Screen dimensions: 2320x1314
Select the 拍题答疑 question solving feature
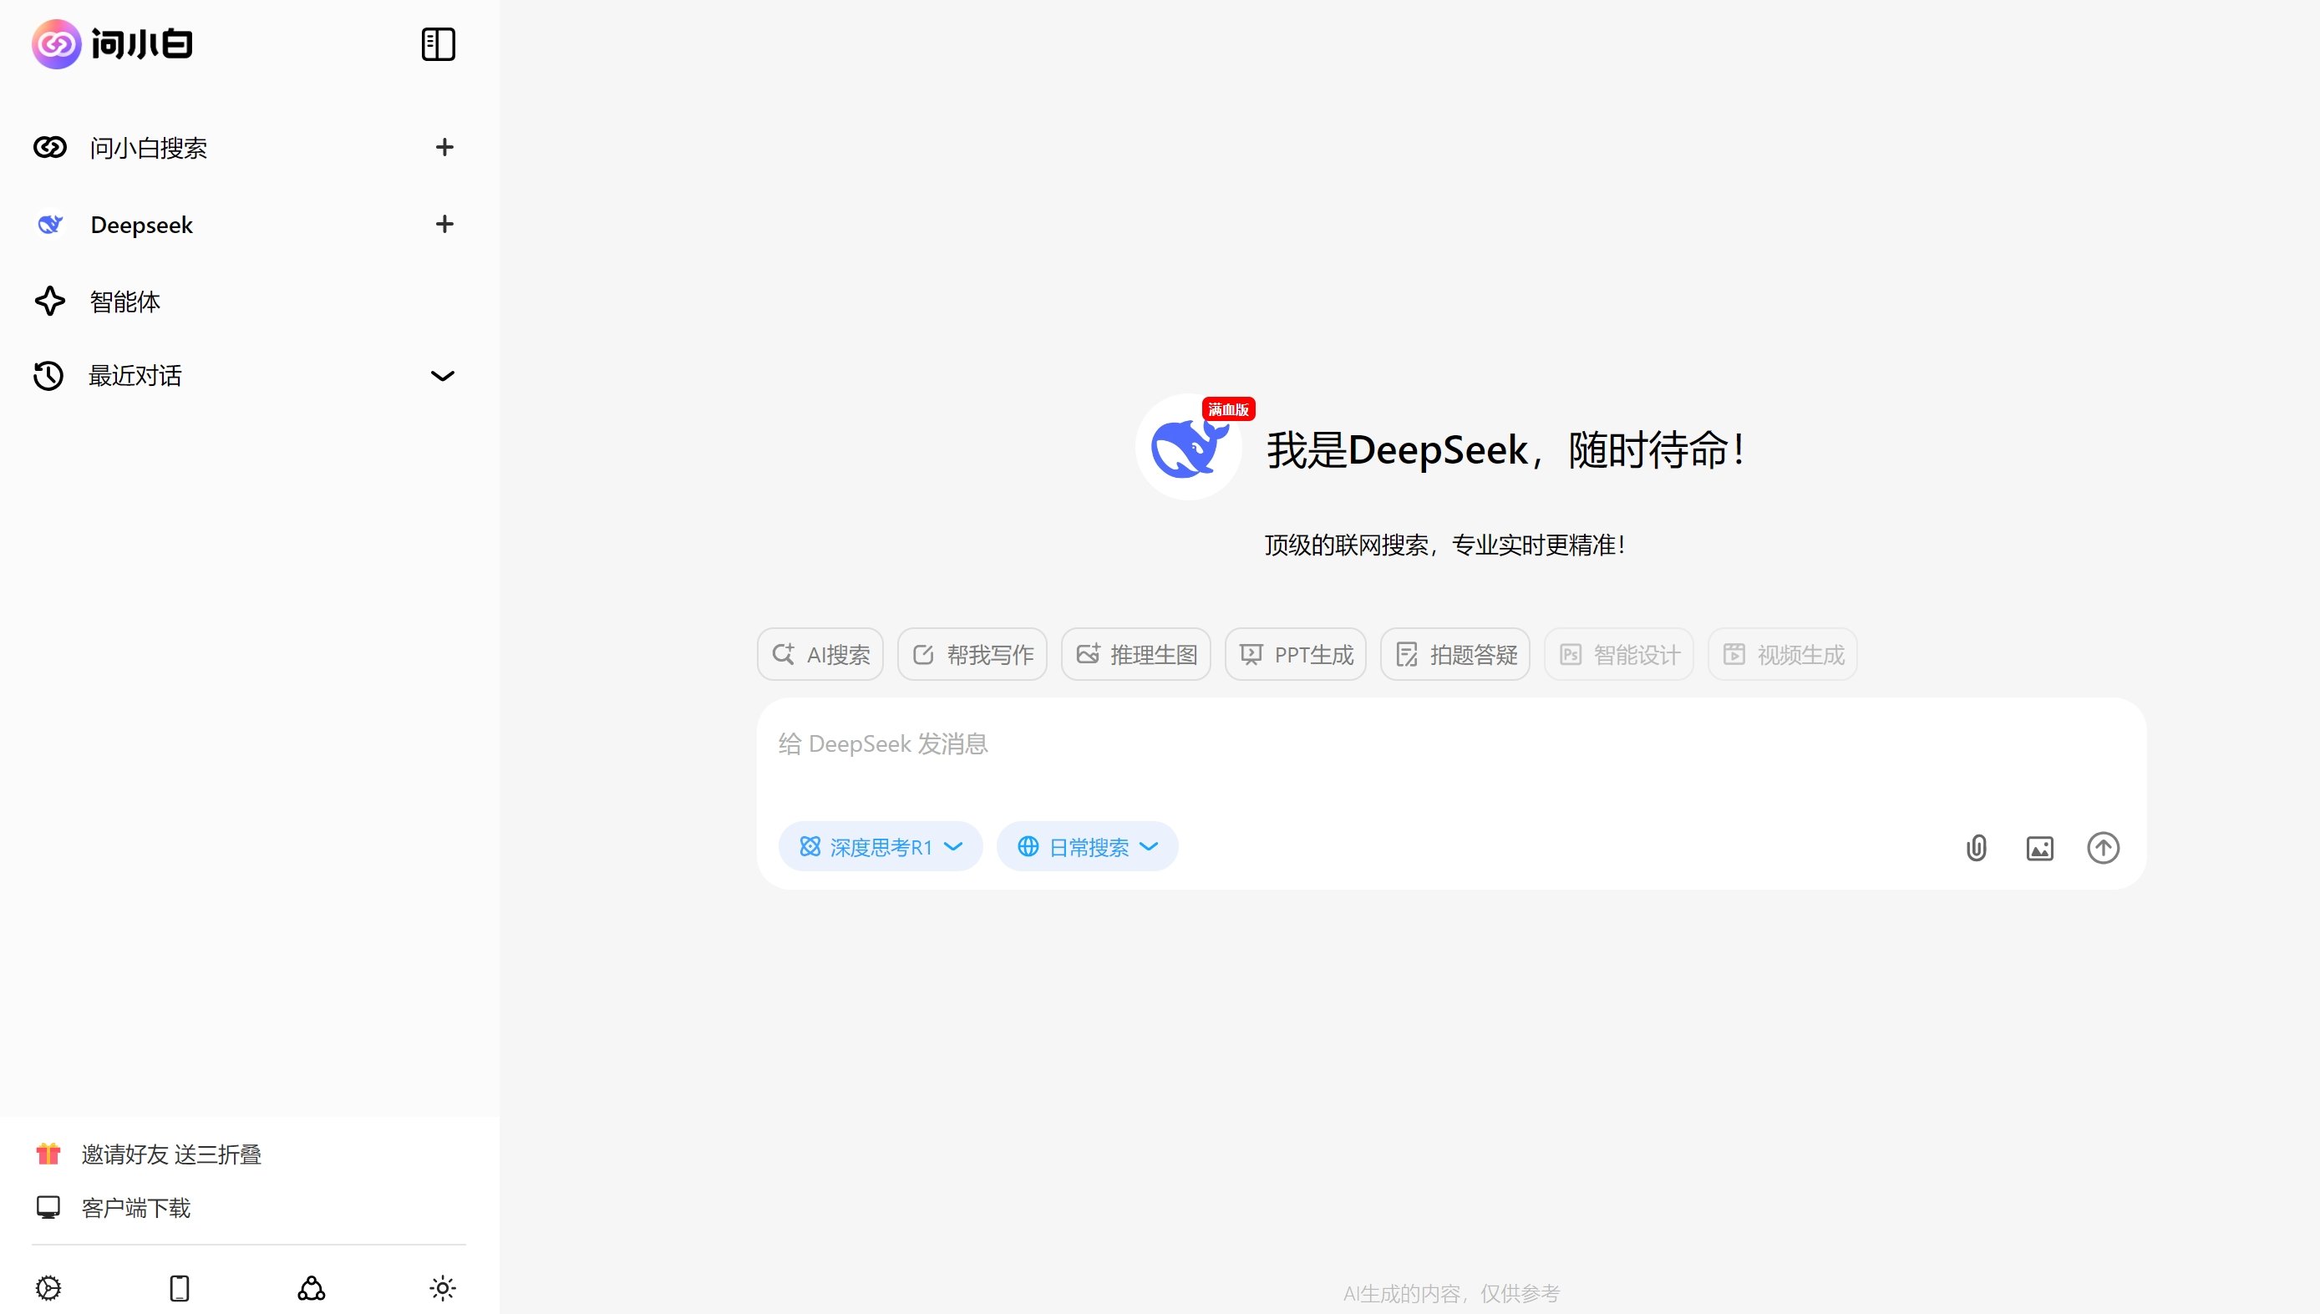coord(1454,653)
